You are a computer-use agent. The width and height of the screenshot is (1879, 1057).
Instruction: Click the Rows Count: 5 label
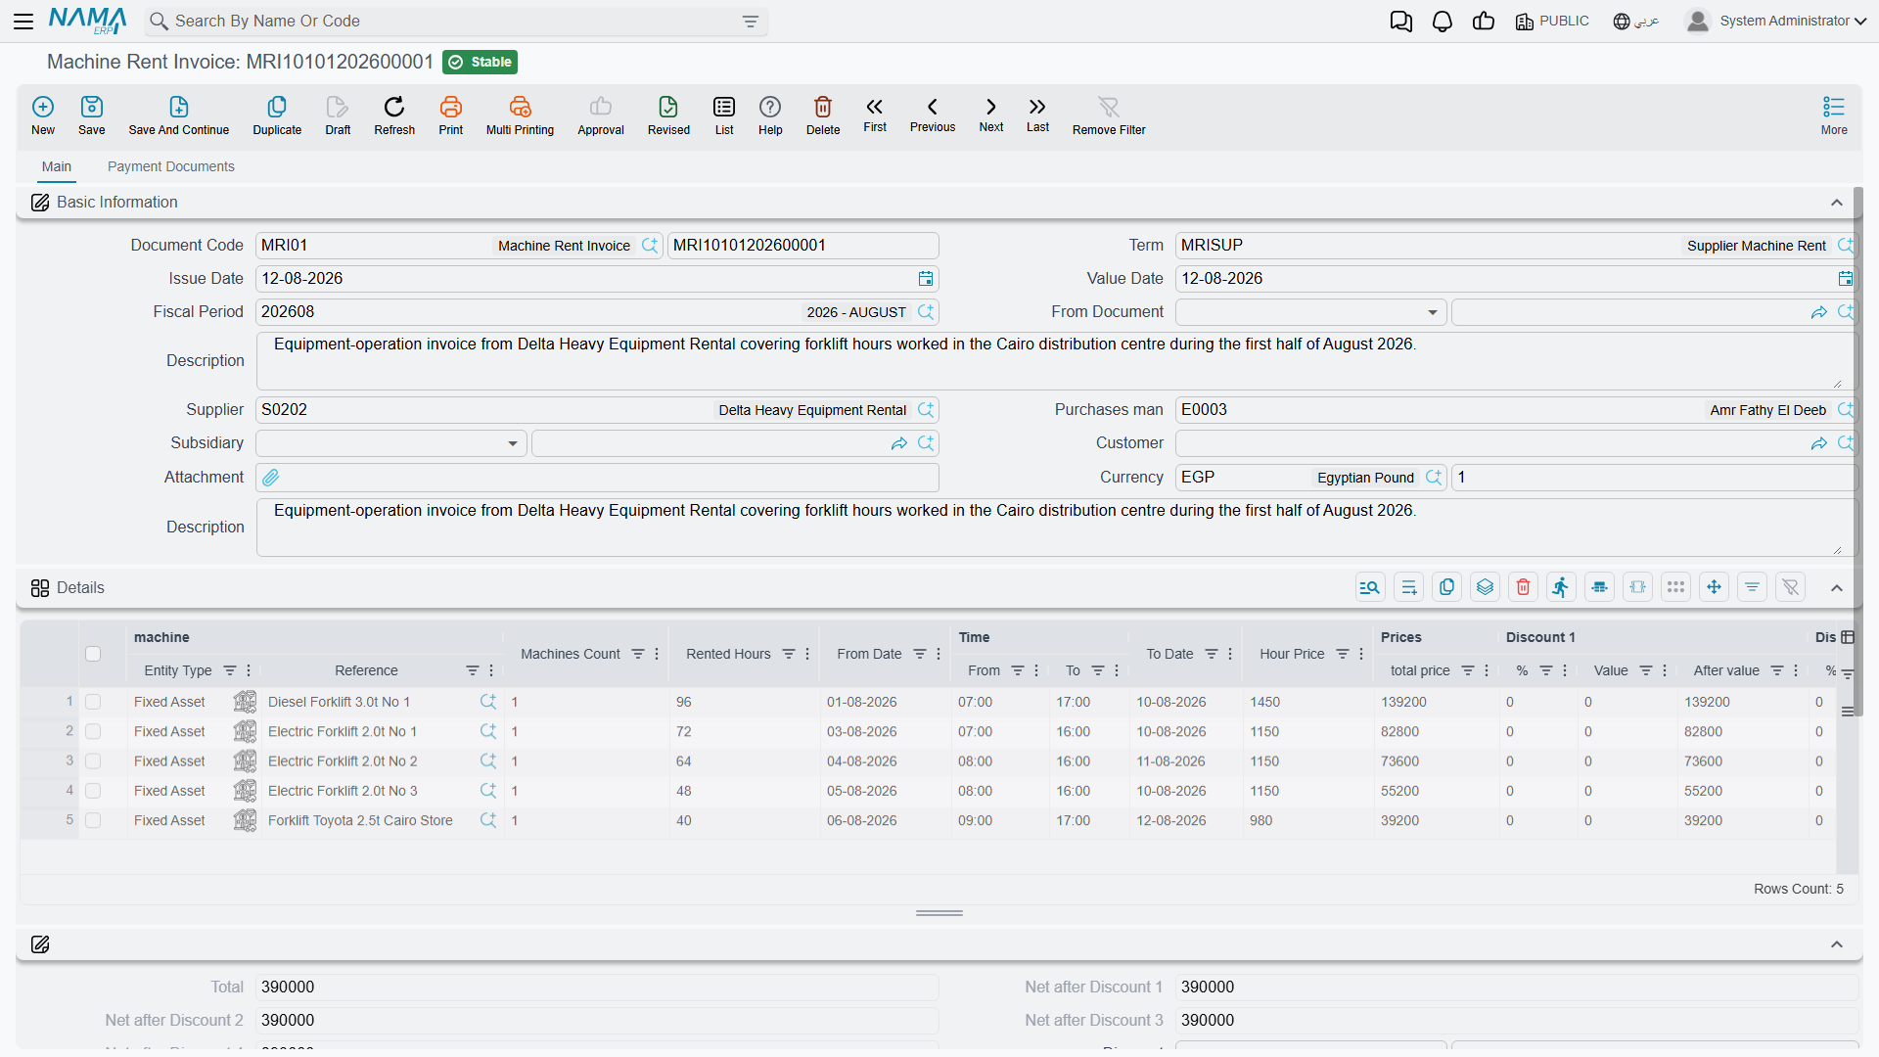[1799, 889]
